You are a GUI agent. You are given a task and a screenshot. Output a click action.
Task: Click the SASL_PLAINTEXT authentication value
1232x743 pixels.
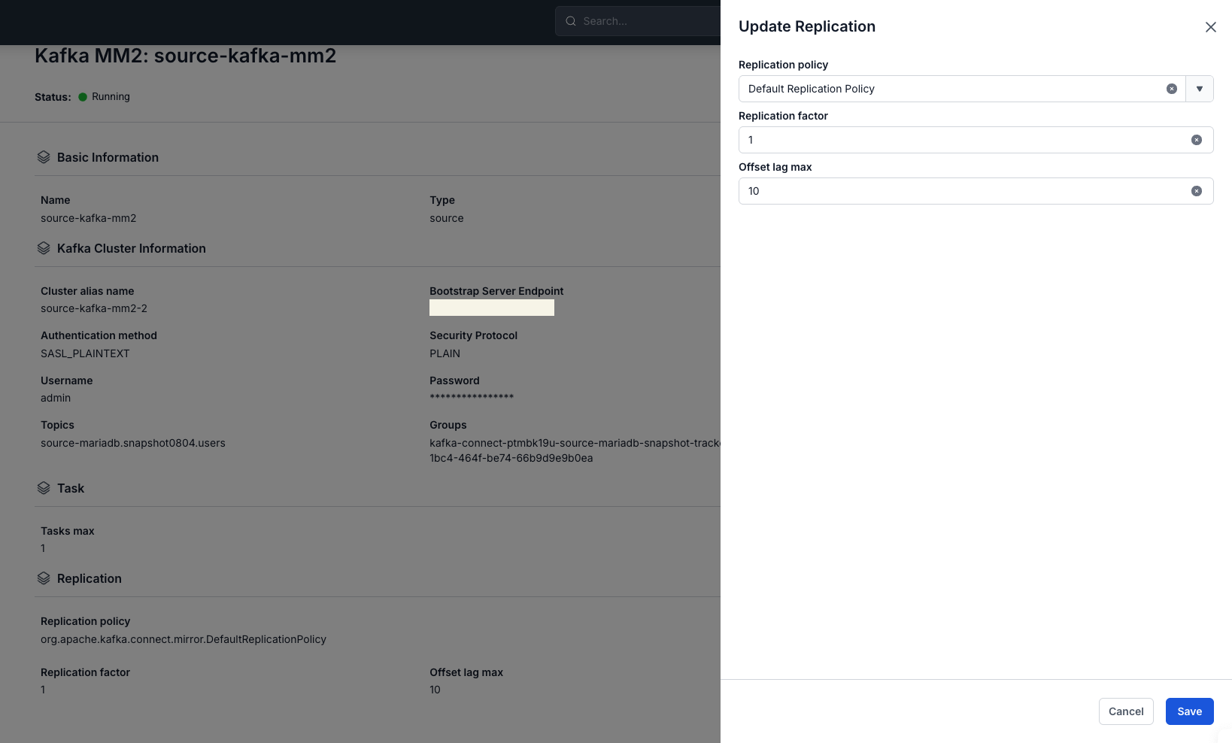(x=85, y=353)
